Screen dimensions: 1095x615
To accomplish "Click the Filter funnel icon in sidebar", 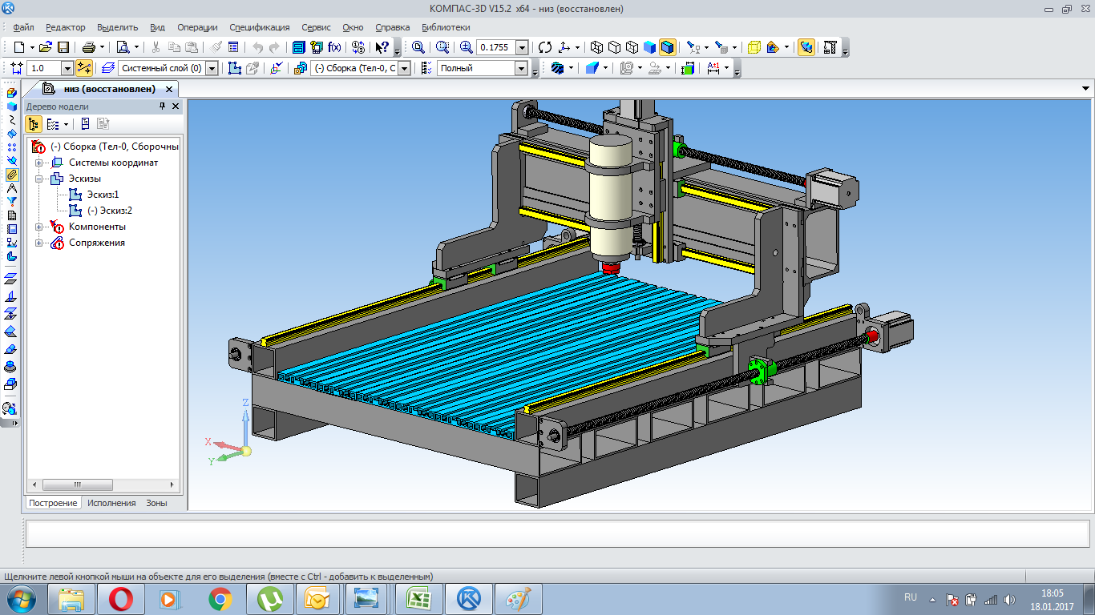I will (11, 201).
